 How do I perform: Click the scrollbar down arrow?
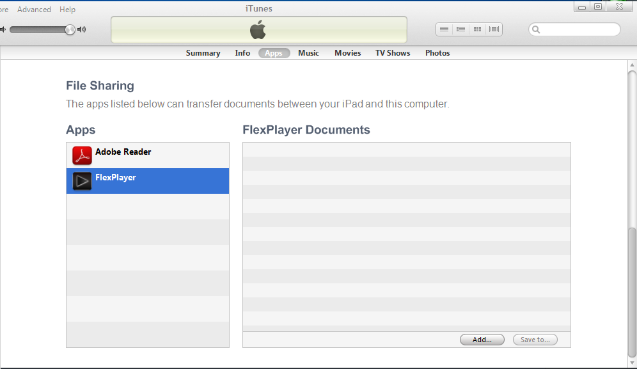pos(632,363)
